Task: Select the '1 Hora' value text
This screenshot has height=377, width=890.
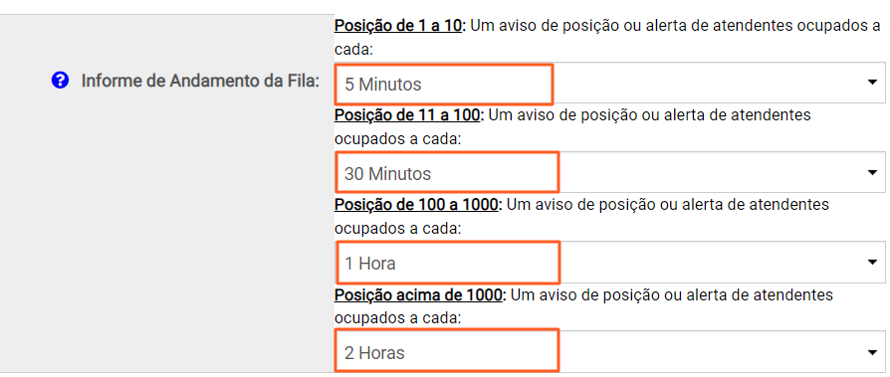Action: [x=370, y=264]
